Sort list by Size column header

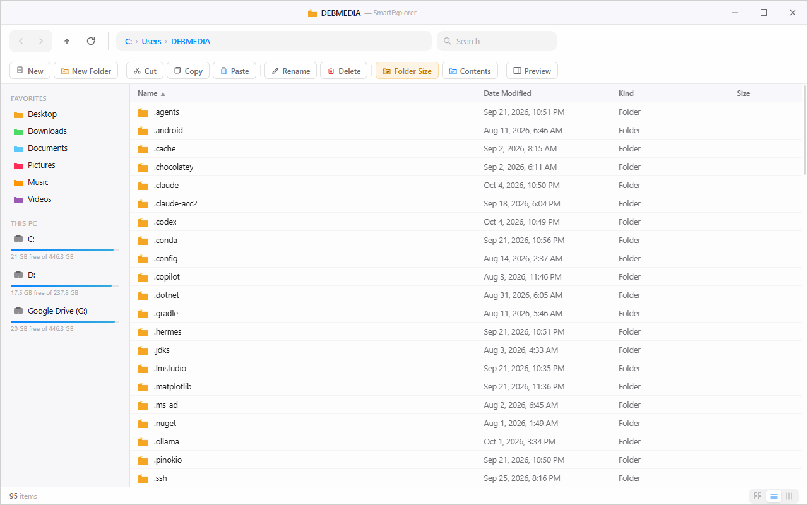(x=744, y=93)
